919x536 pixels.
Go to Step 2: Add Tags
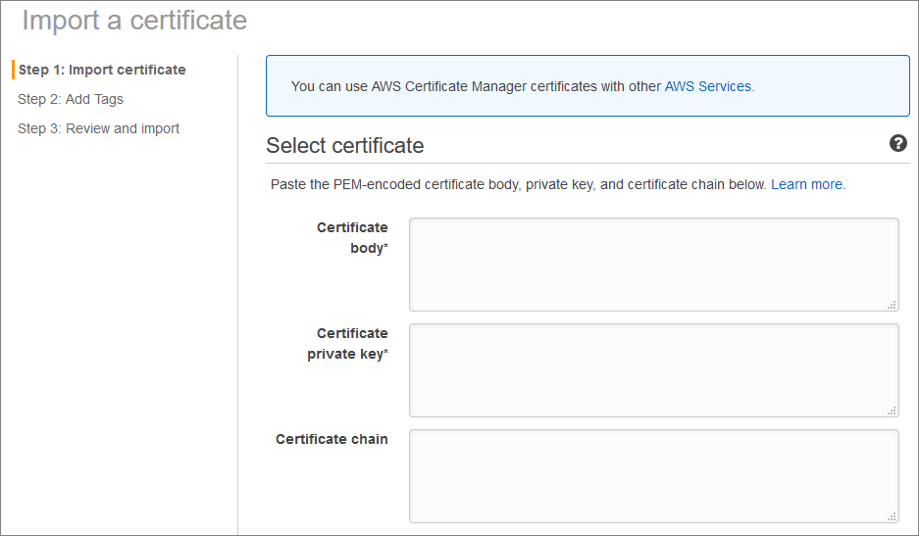coord(71,99)
